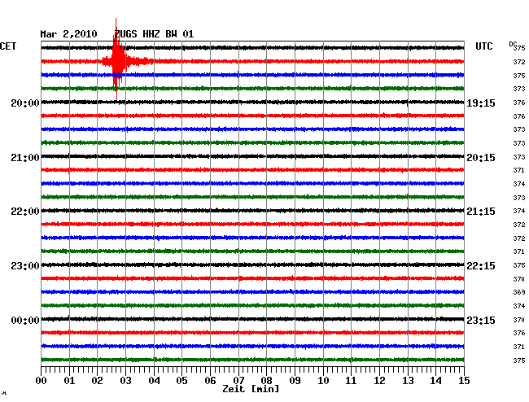Screen dimensions: 529x402
Task: Click the "23:00" CET time label
Action: [x=25, y=266]
